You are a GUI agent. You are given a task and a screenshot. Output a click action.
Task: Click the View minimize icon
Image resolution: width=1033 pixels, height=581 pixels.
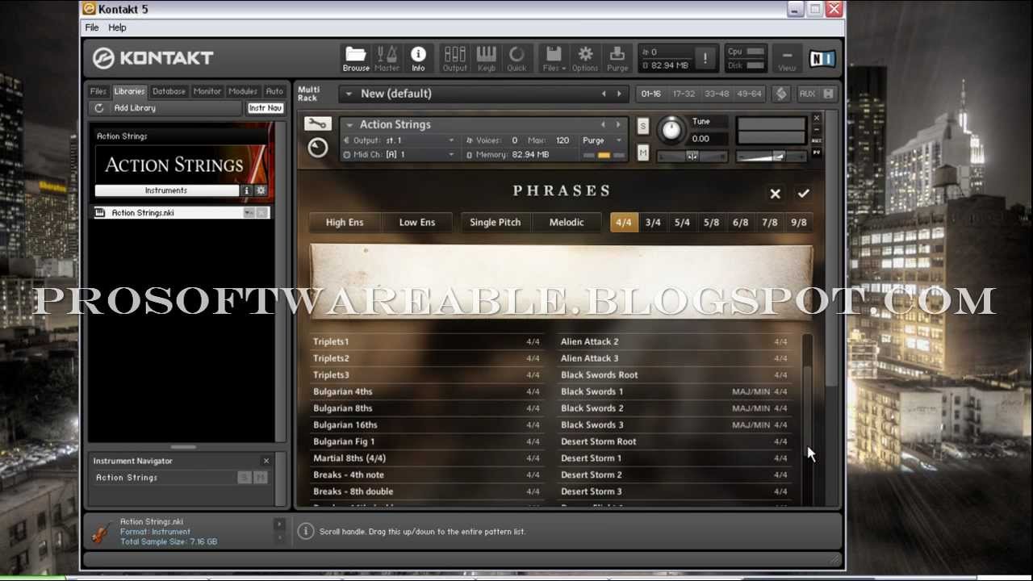(787, 58)
